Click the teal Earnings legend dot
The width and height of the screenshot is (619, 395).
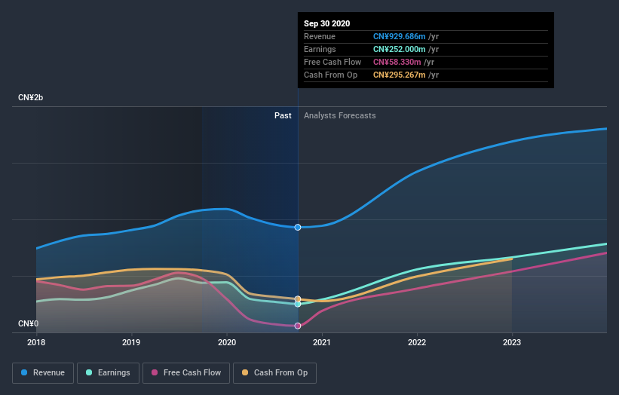89,372
